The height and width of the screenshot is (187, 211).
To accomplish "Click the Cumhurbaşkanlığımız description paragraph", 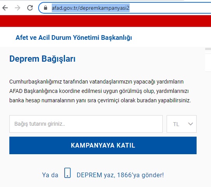I will point(100,91).
